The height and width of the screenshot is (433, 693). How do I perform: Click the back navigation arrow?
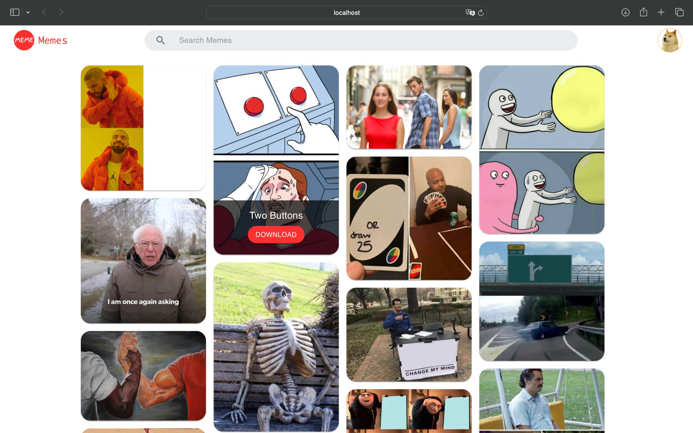click(x=44, y=12)
